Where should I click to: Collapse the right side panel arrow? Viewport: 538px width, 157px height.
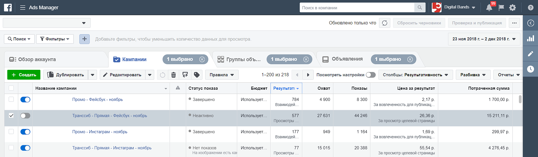[x=530, y=23]
